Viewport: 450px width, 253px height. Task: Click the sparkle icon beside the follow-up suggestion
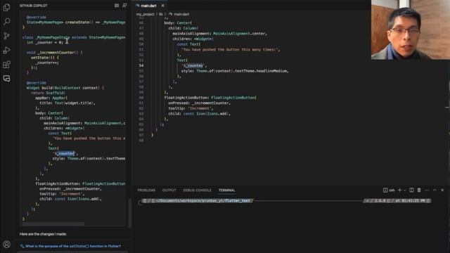pos(22,246)
